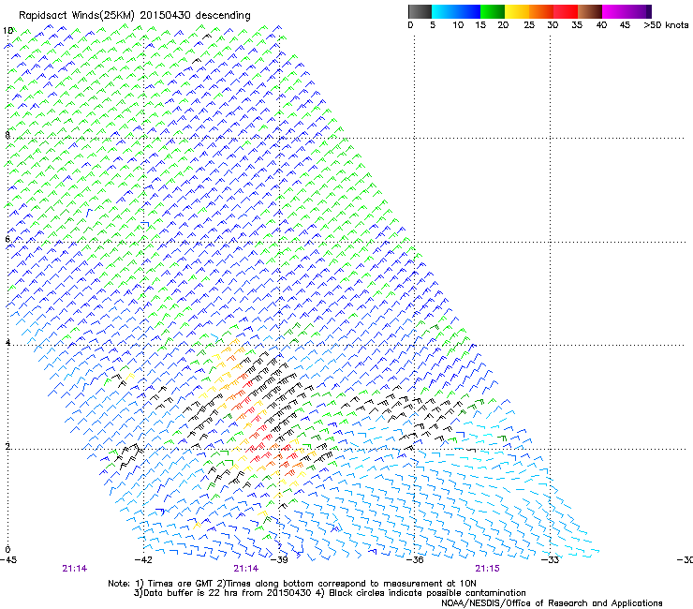
Task: Click longitude axis label '-33'
Action: coord(551,560)
